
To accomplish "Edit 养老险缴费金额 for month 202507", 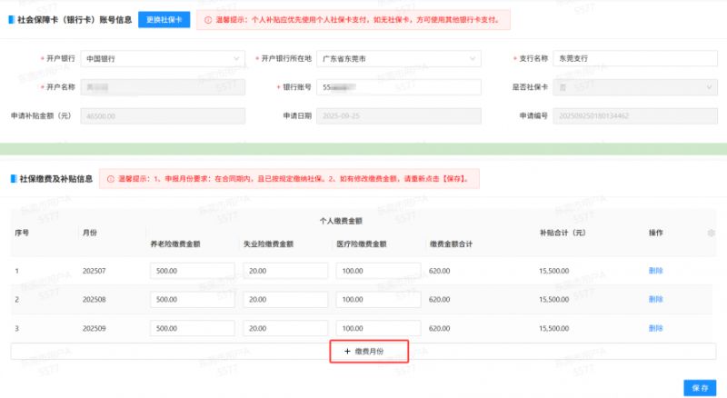I will point(193,271).
